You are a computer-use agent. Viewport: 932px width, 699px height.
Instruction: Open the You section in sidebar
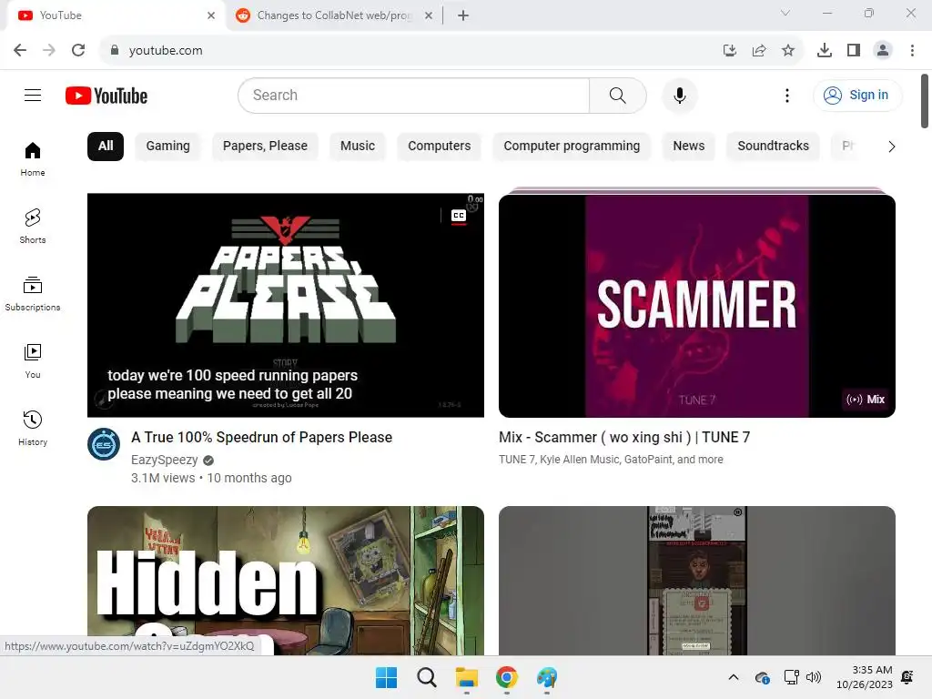(x=33, y=360)
